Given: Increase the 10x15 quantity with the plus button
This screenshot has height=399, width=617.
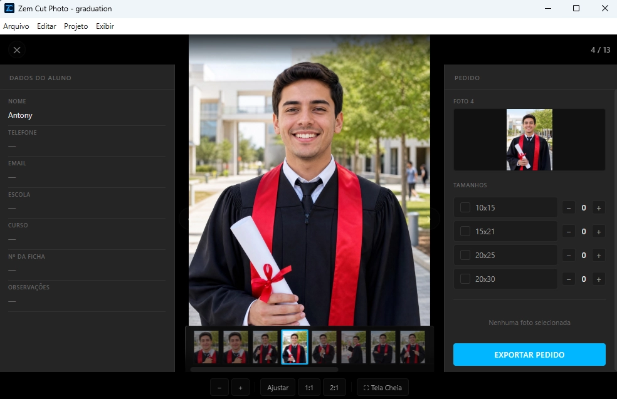Looking at the screenshot, I should tap(599, 207).
